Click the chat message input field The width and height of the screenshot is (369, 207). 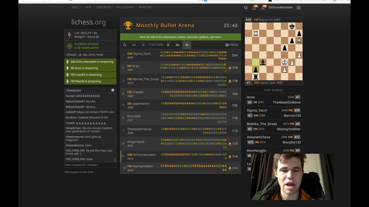90,165
